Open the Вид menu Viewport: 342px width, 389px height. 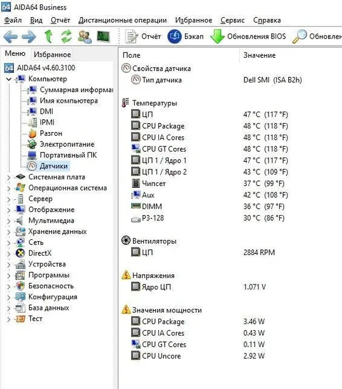(x=36, y=20)
